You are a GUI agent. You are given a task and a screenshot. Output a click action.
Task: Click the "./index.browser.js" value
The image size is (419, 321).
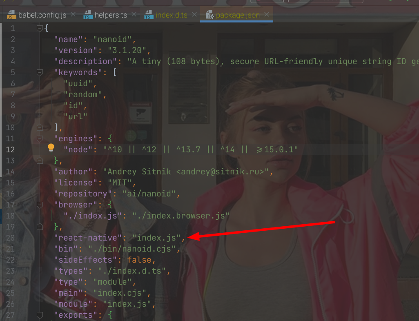click(x=181, y=215)
